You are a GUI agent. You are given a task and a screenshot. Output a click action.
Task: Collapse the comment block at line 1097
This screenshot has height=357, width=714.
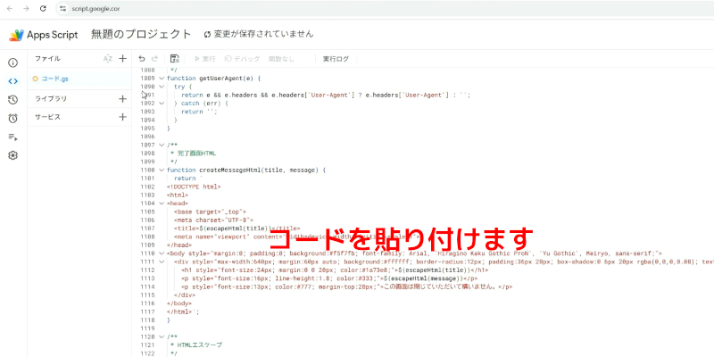pos(162,145)
